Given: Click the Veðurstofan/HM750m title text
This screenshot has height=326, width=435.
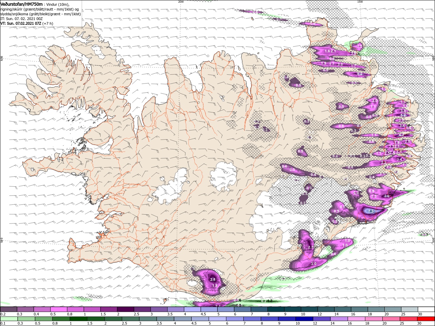Looking at the screenshot, I should coord(22,4).
